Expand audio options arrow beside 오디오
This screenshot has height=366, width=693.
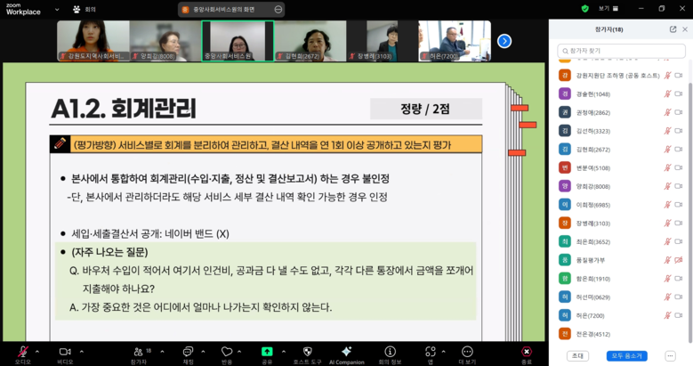[38, 349]
